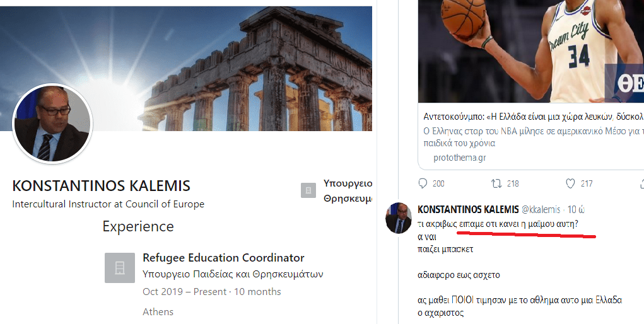644x324 pixels.
Task: Like the tweet via heart icon
Action: coord(570,183)
